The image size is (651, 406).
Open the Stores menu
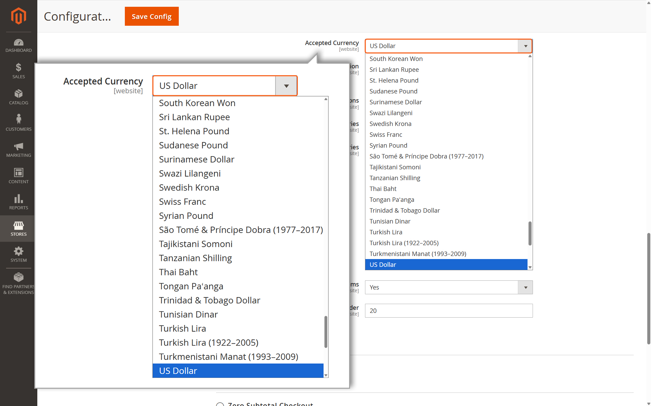tap(18, 229)
